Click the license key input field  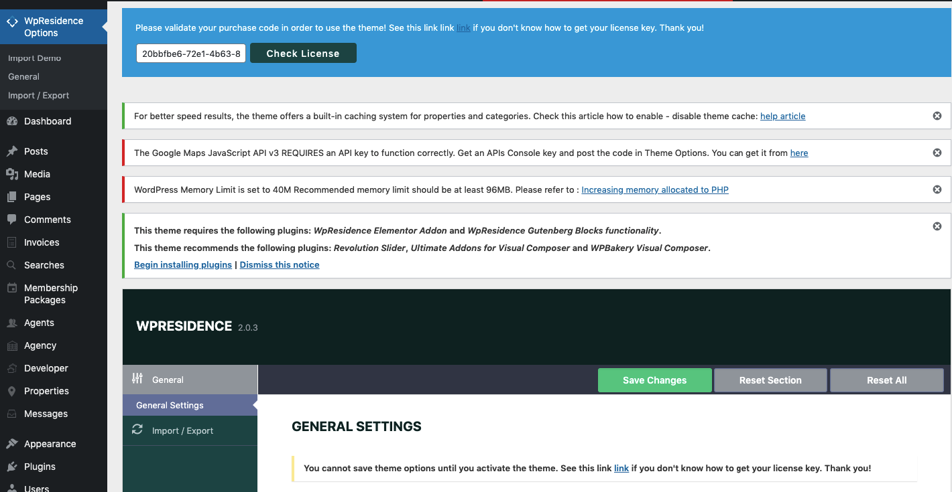[x=191, y=54]
